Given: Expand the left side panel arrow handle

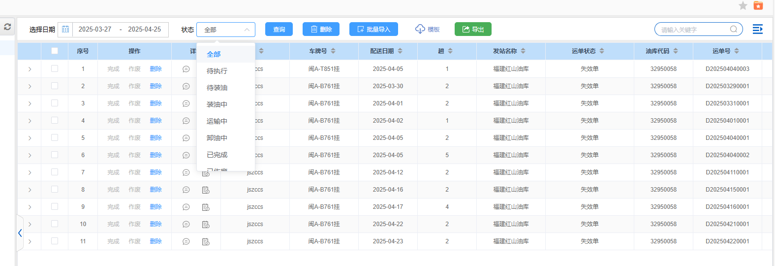Looking at the screenshot, I should point(20,233).
